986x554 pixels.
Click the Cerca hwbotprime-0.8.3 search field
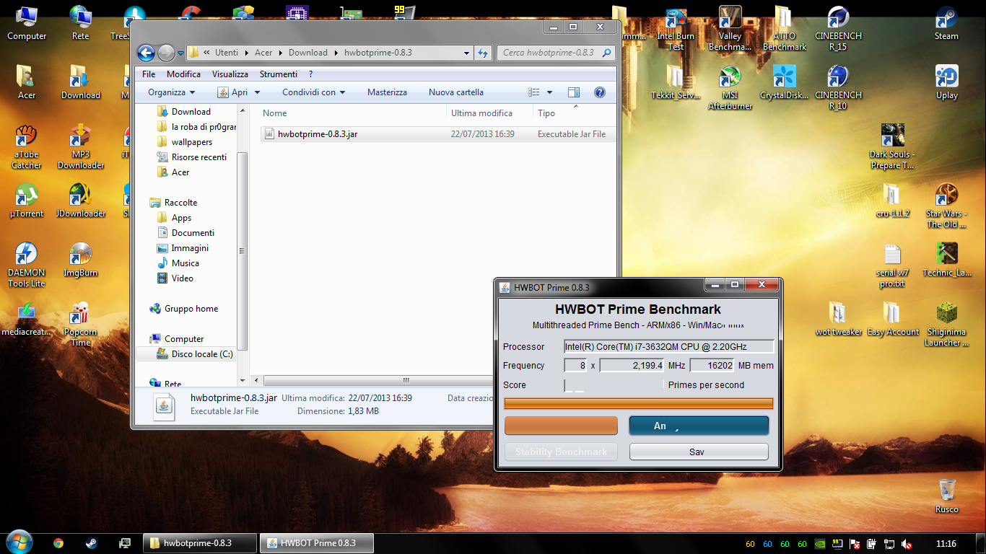(x=555, y=53)
